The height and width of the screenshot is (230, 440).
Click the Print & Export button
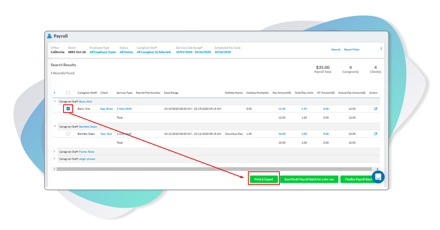click(x=264, y=179)
